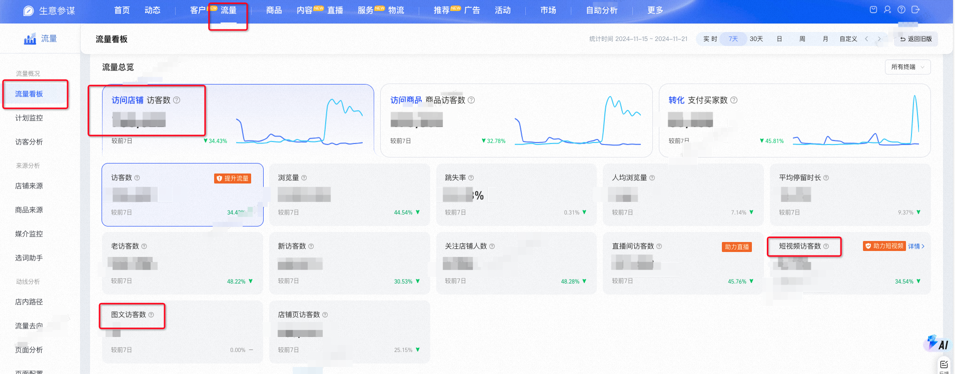Go to the previous date period arrow
This screenshot has width=955, height=374.
(x=866, y=39)
